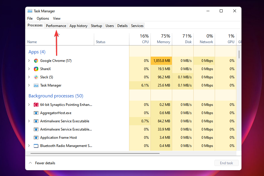264x176 pixels.
Task: Click the 3.4 MB memory value
Action: 165,138
